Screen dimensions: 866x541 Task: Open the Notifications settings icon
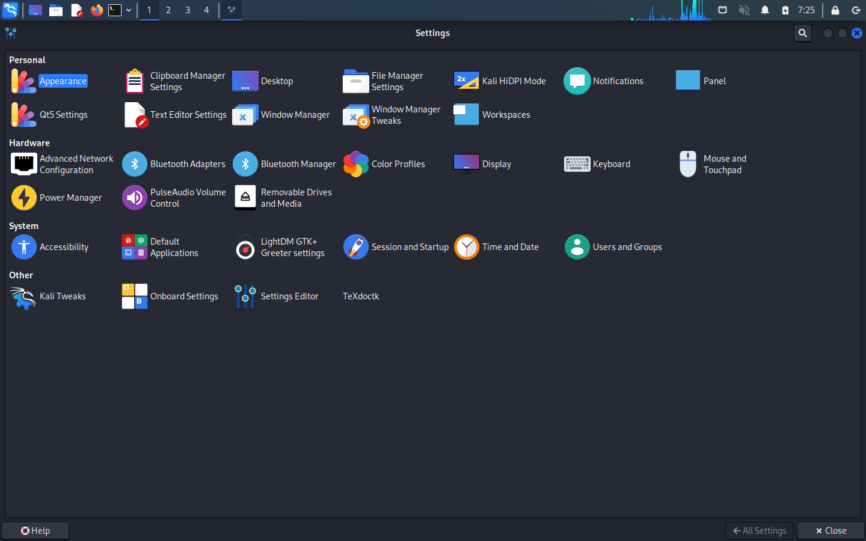pos(577,81)
